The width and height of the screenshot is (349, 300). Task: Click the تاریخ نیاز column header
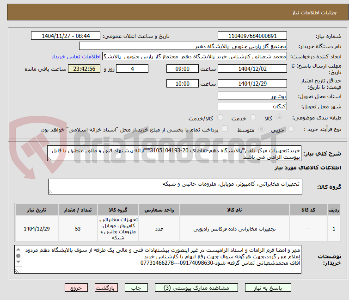[x=37, y=210]
